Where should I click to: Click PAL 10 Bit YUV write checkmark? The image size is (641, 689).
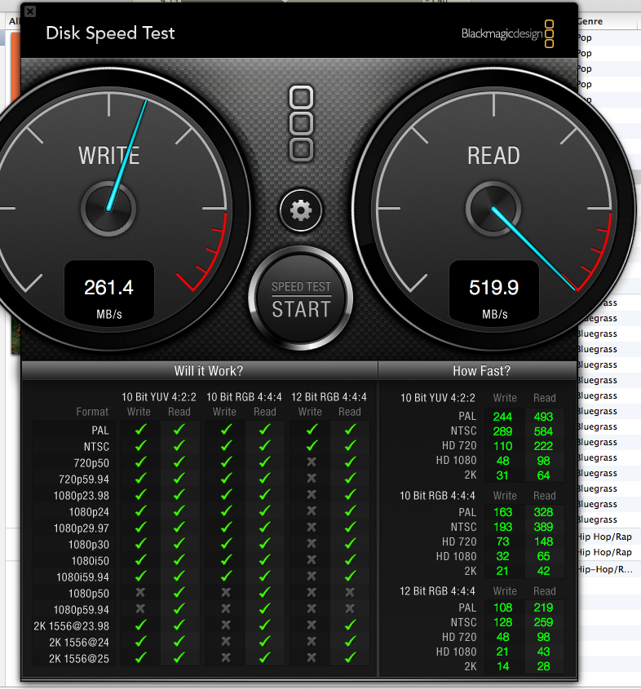coord(140,430)
